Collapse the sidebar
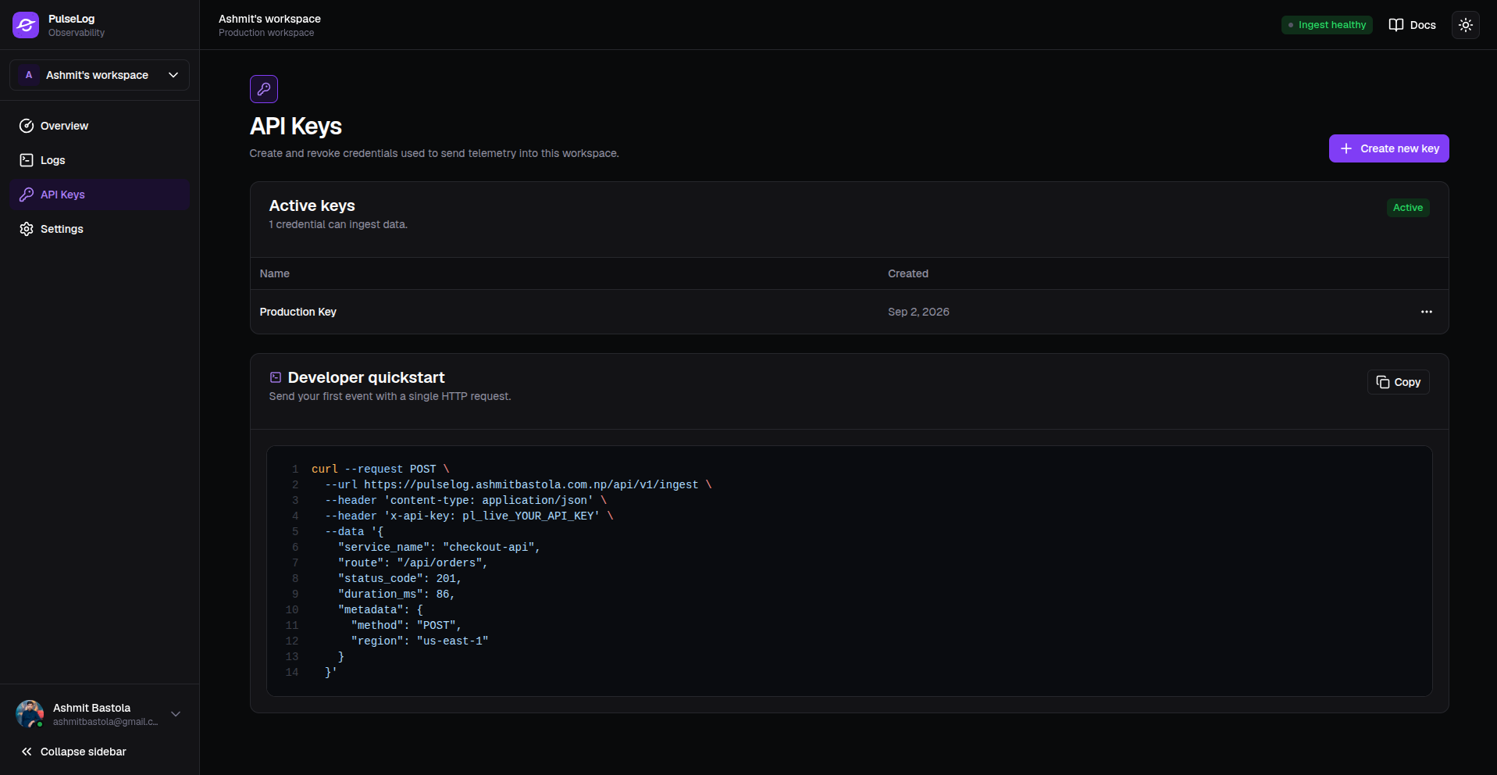This screenshot has height=775, width=1497. pyautogui.click(x=100, y=752)
